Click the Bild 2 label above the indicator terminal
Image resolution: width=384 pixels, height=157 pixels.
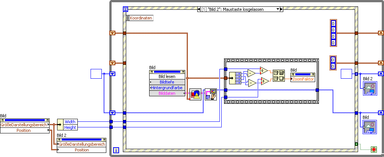pos(367,78)
